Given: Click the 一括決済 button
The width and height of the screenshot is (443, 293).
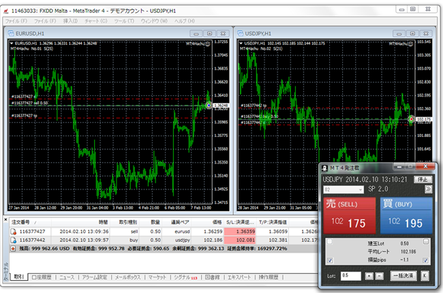Looking at the screenshot, I should pos(403,276).
